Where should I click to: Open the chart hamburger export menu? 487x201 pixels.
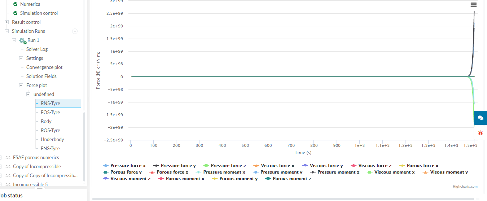[x=474, y=5]
